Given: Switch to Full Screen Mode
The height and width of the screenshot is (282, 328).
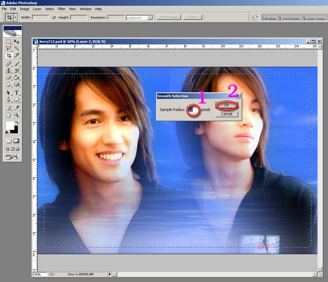Looking at the screenshot, I should pos(17,149).
